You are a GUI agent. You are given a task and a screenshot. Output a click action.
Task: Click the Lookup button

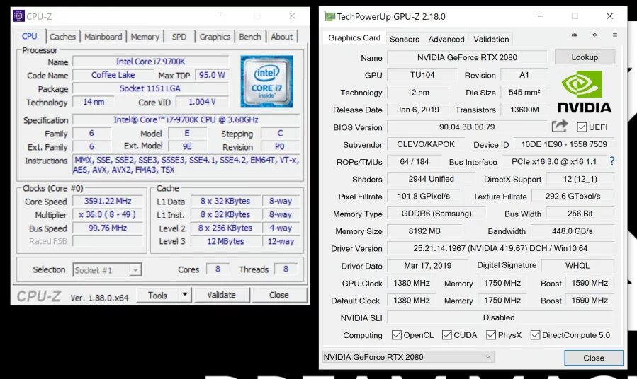[585, 57]
